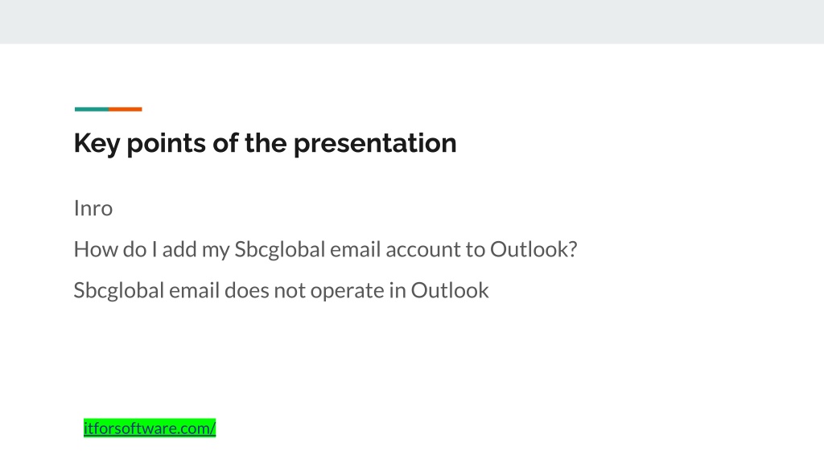Select the 'Inro' text line
This screenshot has width=824, height=463.
pyautogui.click(x=93, y=208)
